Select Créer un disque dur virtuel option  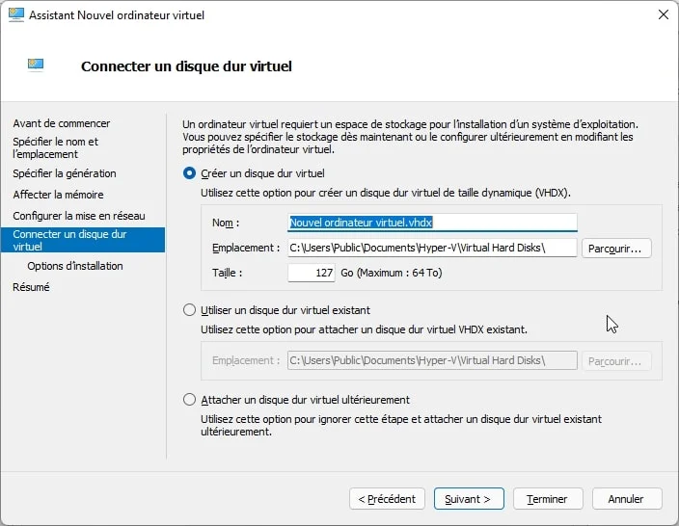point(189,173)
